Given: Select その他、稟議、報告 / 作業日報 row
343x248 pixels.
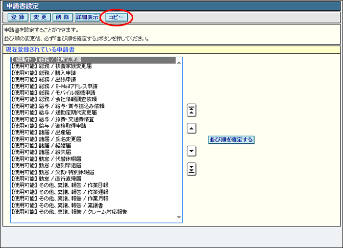Looking at the screenshot, I should click(93, 185).
